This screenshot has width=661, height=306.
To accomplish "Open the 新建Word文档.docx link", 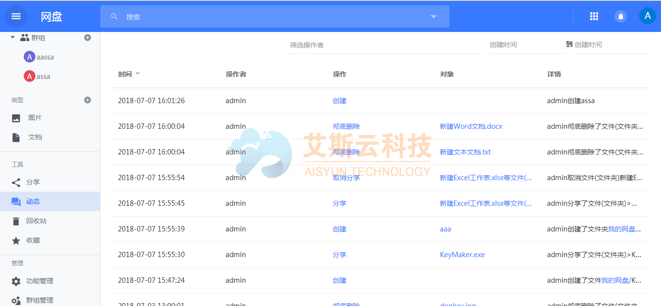I will coord(470,126).
